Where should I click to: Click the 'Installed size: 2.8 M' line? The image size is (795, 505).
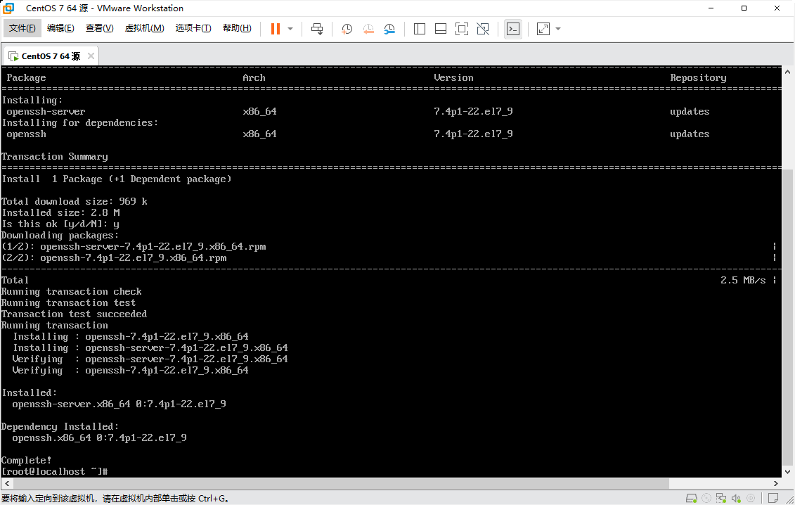[61, 212]
